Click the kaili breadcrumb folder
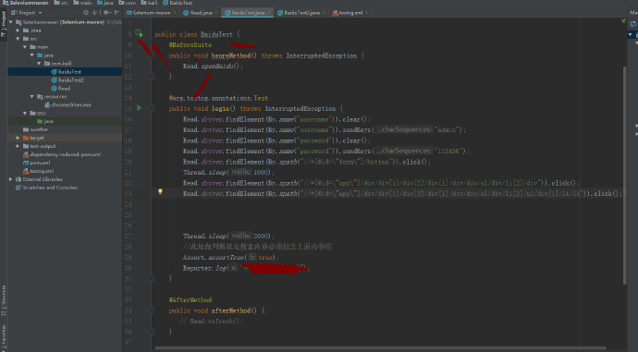Viewport: 638px width, 352px height. [x=149, y=3]
